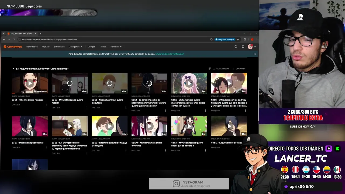The width and height of the screenshot is (345, 194).
Task: Click Chrome forward arrow
Action: pos(9,39)
